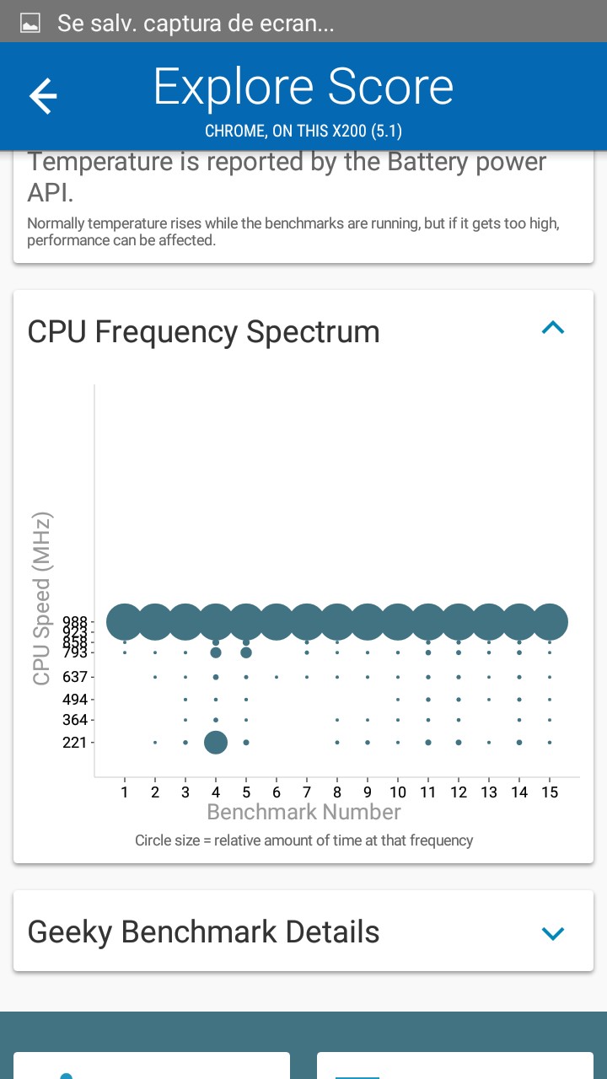Tap the temperature Battery power API text
Image resolution: width=607 pixels, height=1079 pixels.
coord(287,177)
